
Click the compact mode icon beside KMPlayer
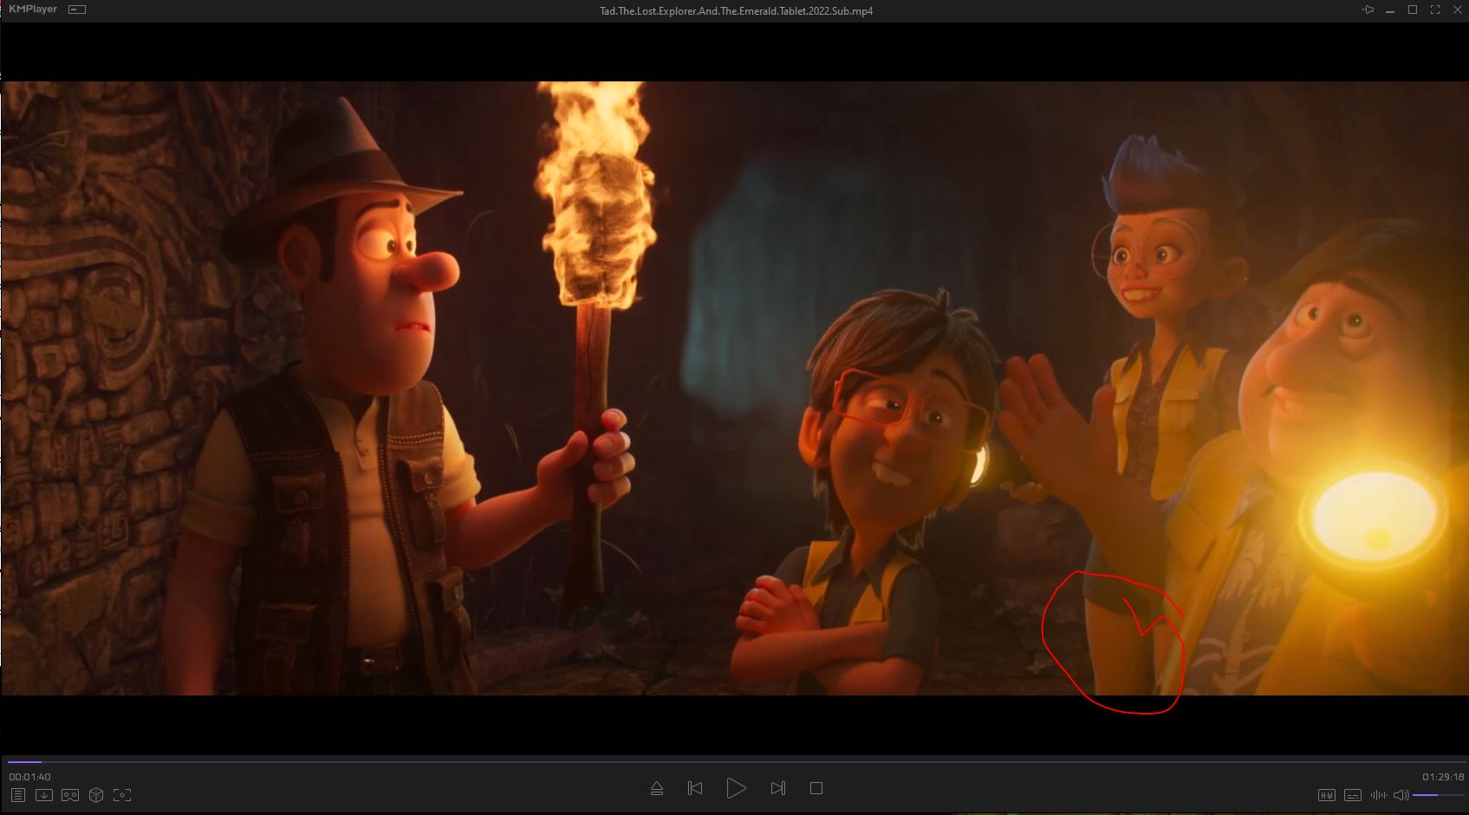pyautogui.click(x=77, y=10)
